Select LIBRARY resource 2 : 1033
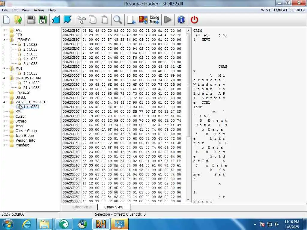This screenshot has height=230, width=307. click(x=30, y=49)
